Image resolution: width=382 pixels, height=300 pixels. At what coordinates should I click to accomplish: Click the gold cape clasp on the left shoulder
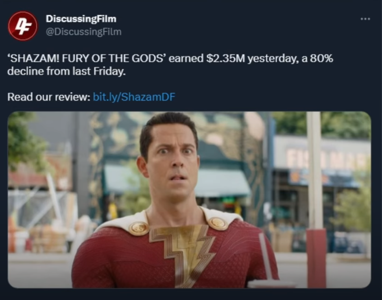click(139, 228)
